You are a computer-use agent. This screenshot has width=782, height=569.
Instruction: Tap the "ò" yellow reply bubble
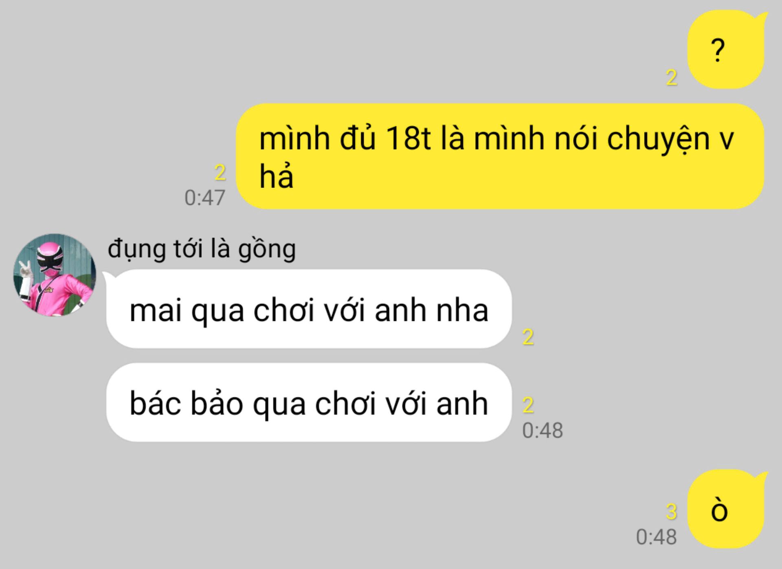[727, 509]
